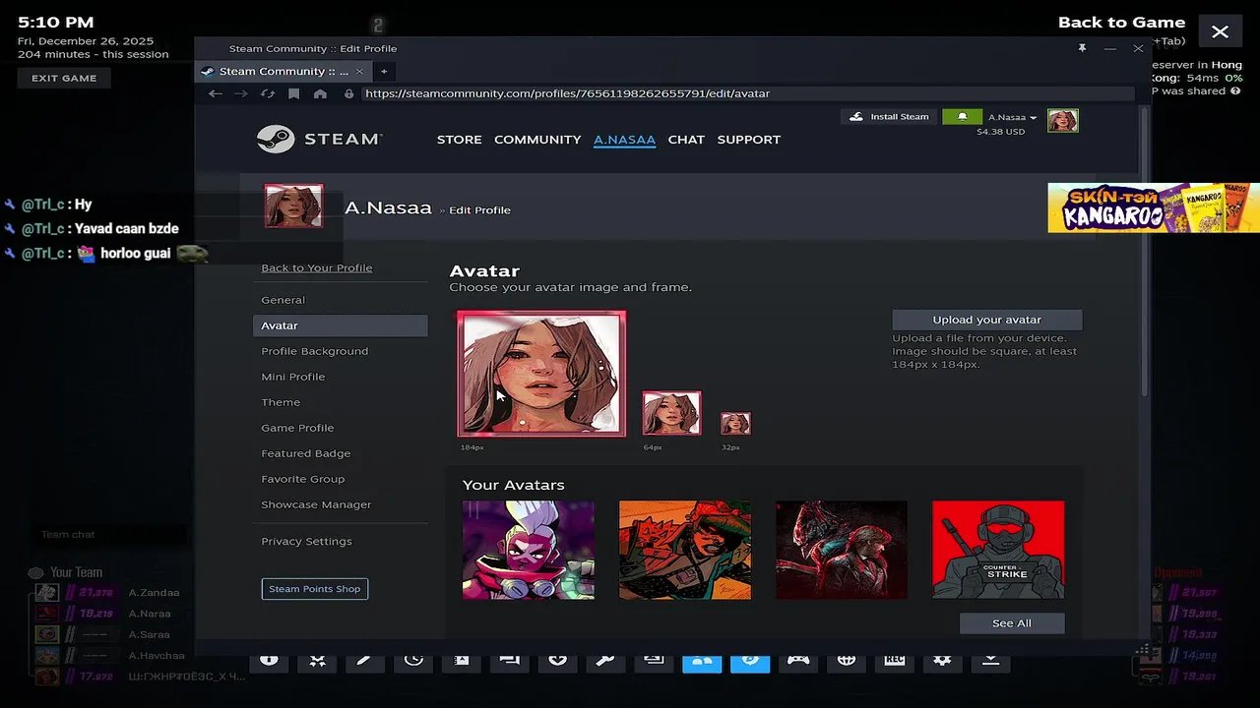Open the green notifications bell
This screenshot has height=708, width=1260.
962,116
